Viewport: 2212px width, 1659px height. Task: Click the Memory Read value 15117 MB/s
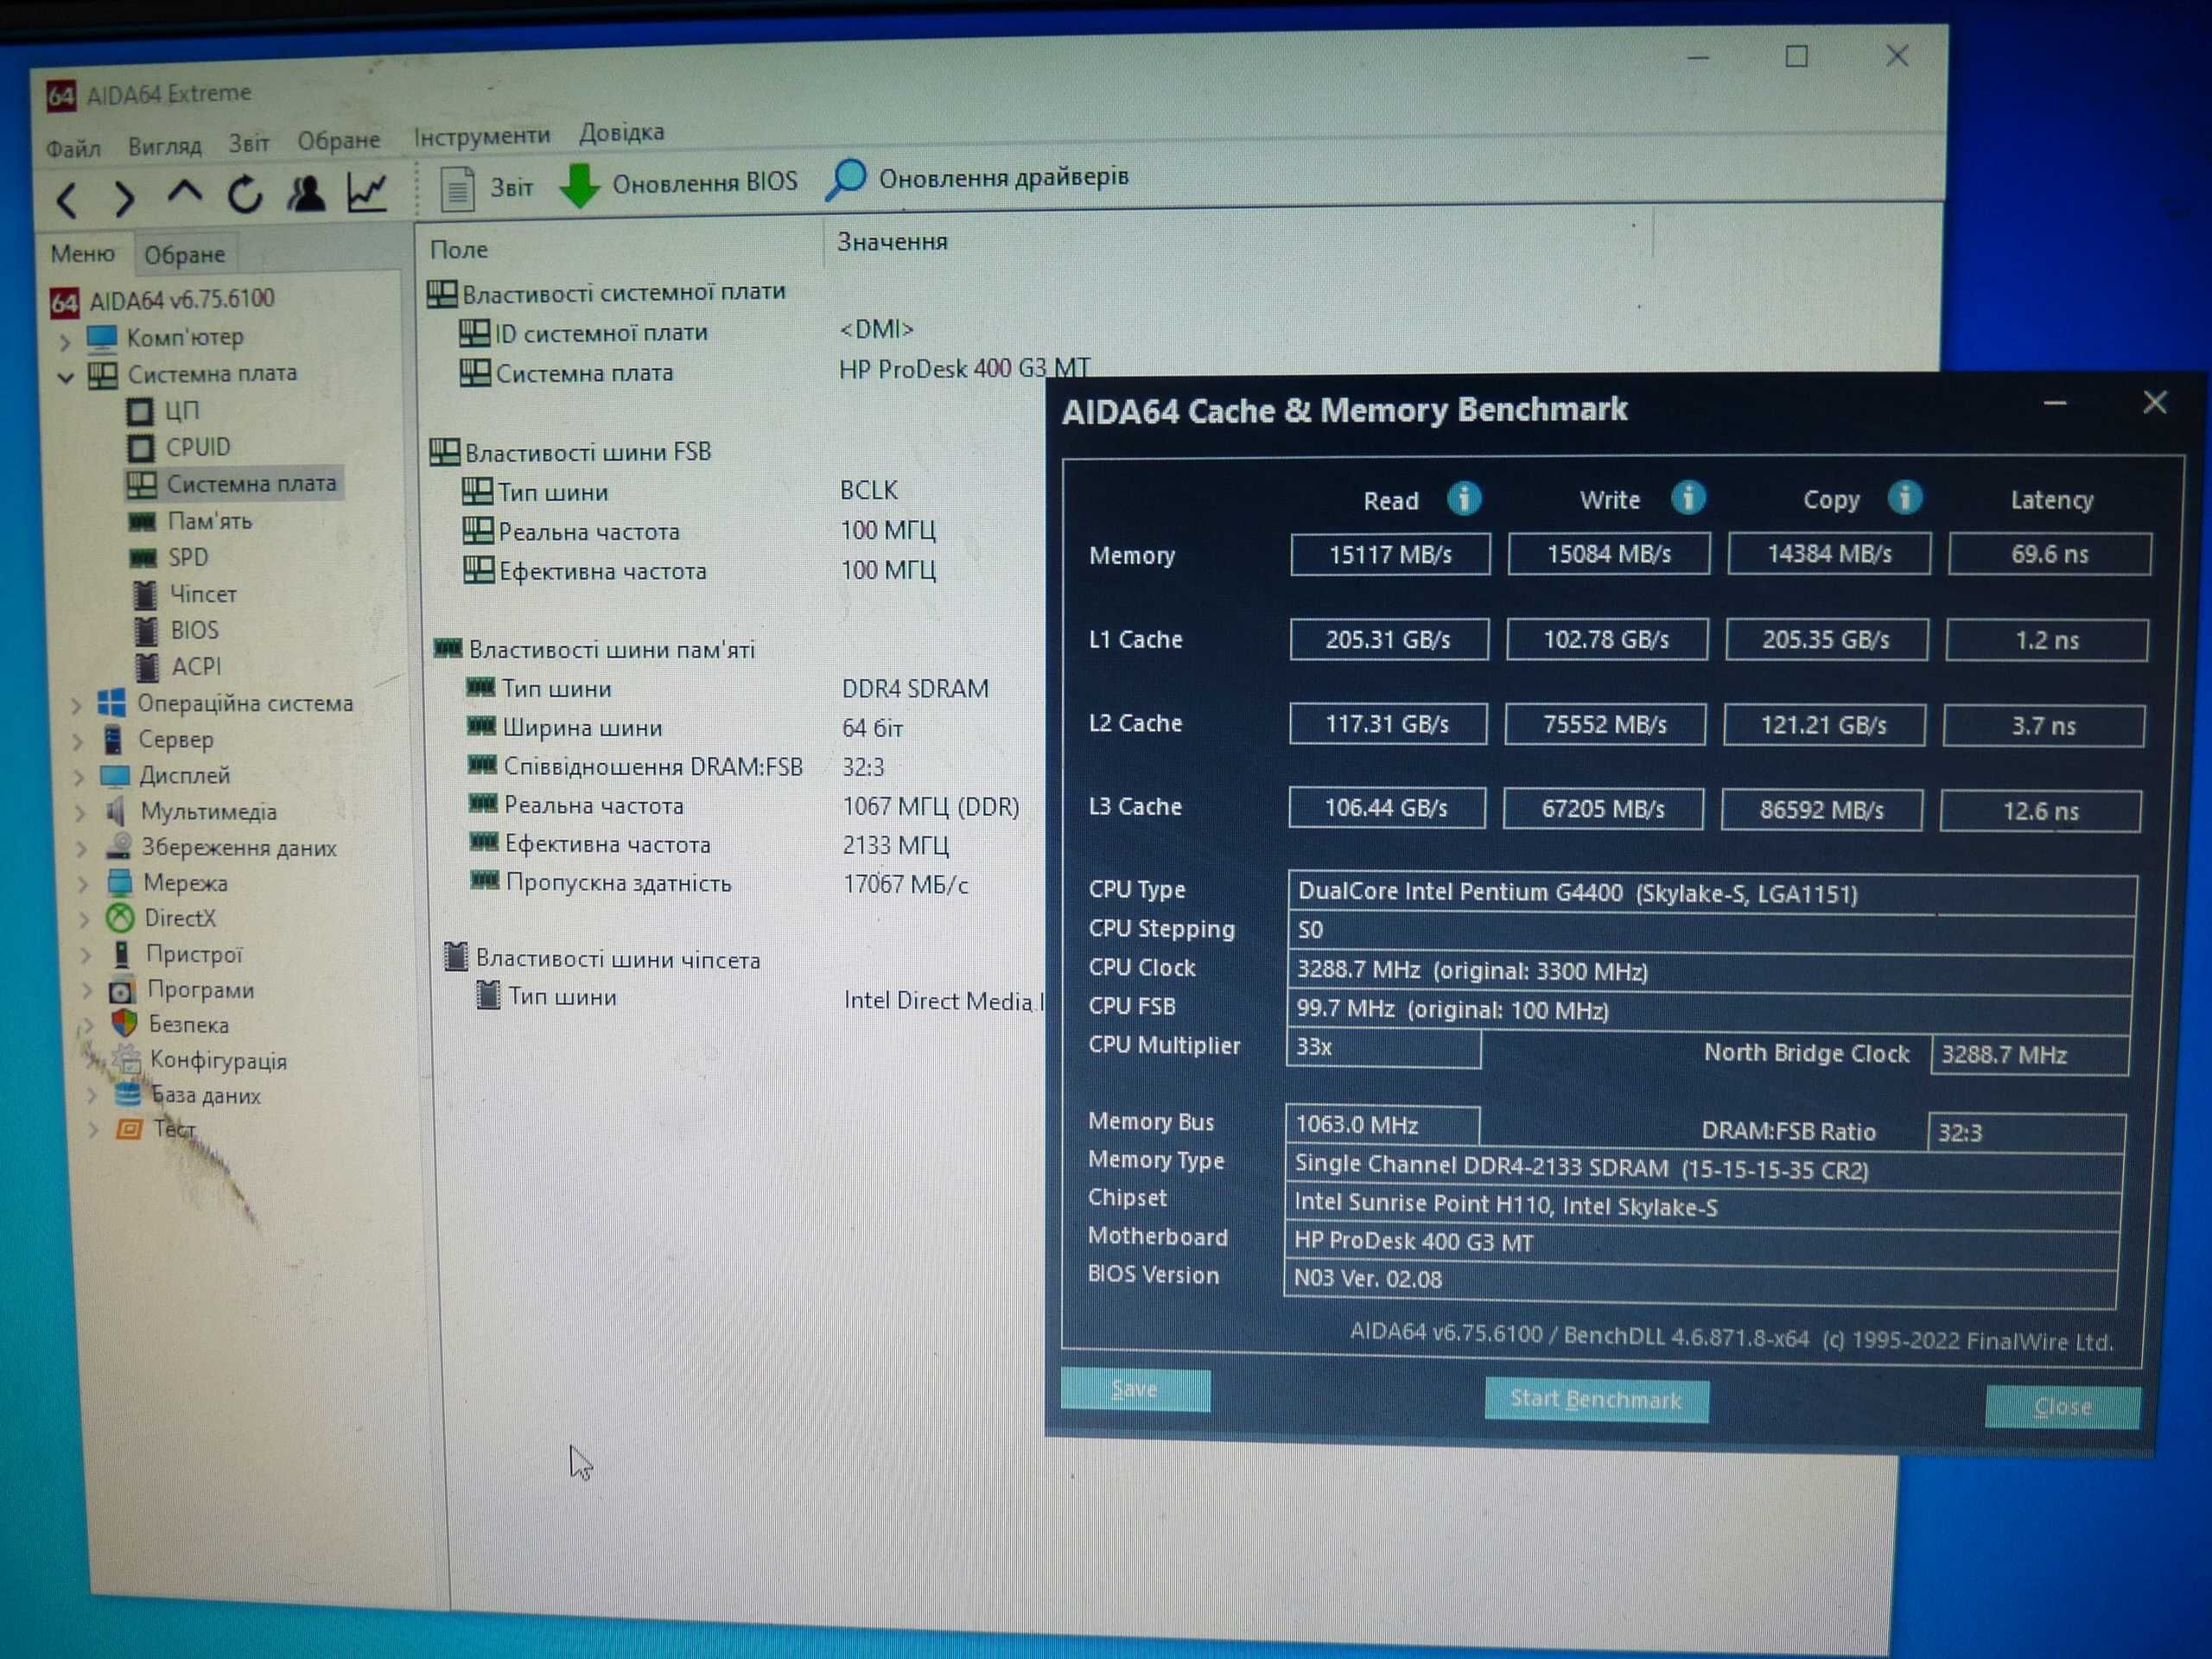(x=1390, y=554)
